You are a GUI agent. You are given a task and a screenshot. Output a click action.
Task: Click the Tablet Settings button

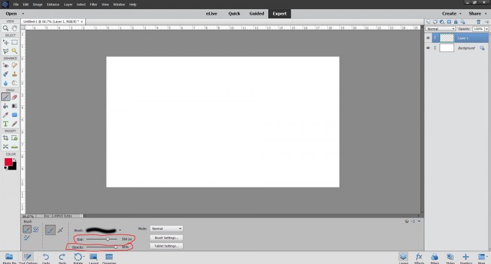coord(166,246)
